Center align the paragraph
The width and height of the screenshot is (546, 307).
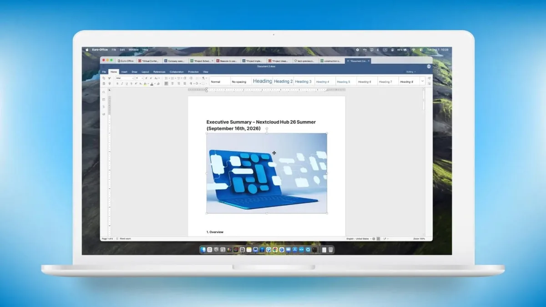pyautogui.click(x=172, y=84)
